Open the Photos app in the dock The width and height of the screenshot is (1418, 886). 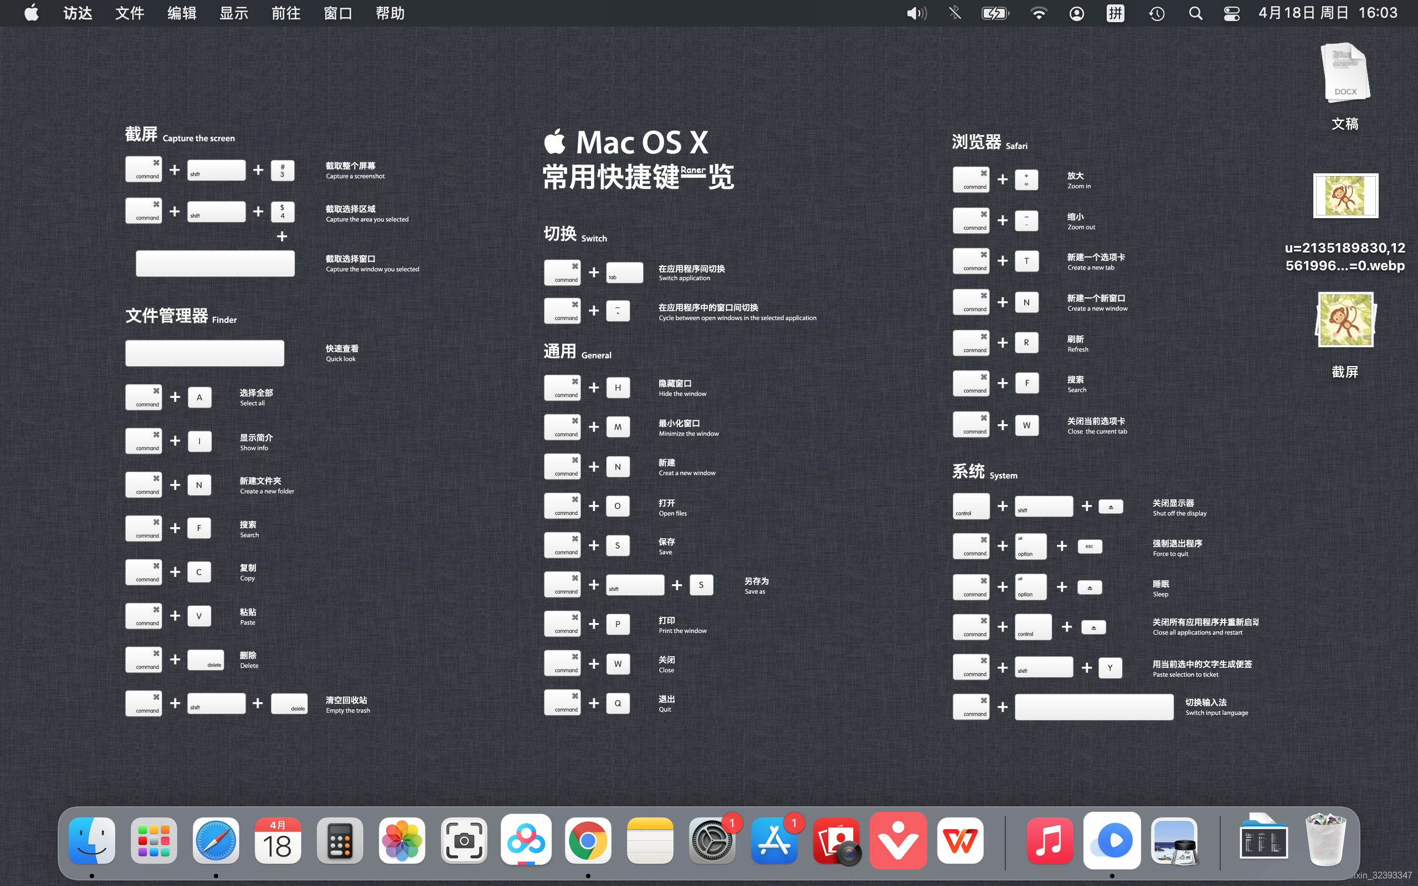(x=402, y=841)
